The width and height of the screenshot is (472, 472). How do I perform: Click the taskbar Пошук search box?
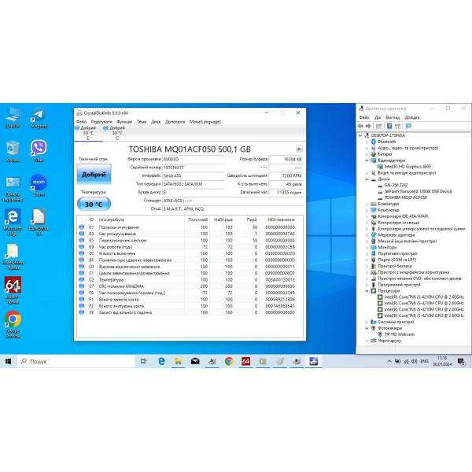click(76, 361)
